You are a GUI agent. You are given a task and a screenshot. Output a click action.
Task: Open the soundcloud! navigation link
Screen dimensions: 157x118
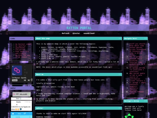[x=89, y=33]
